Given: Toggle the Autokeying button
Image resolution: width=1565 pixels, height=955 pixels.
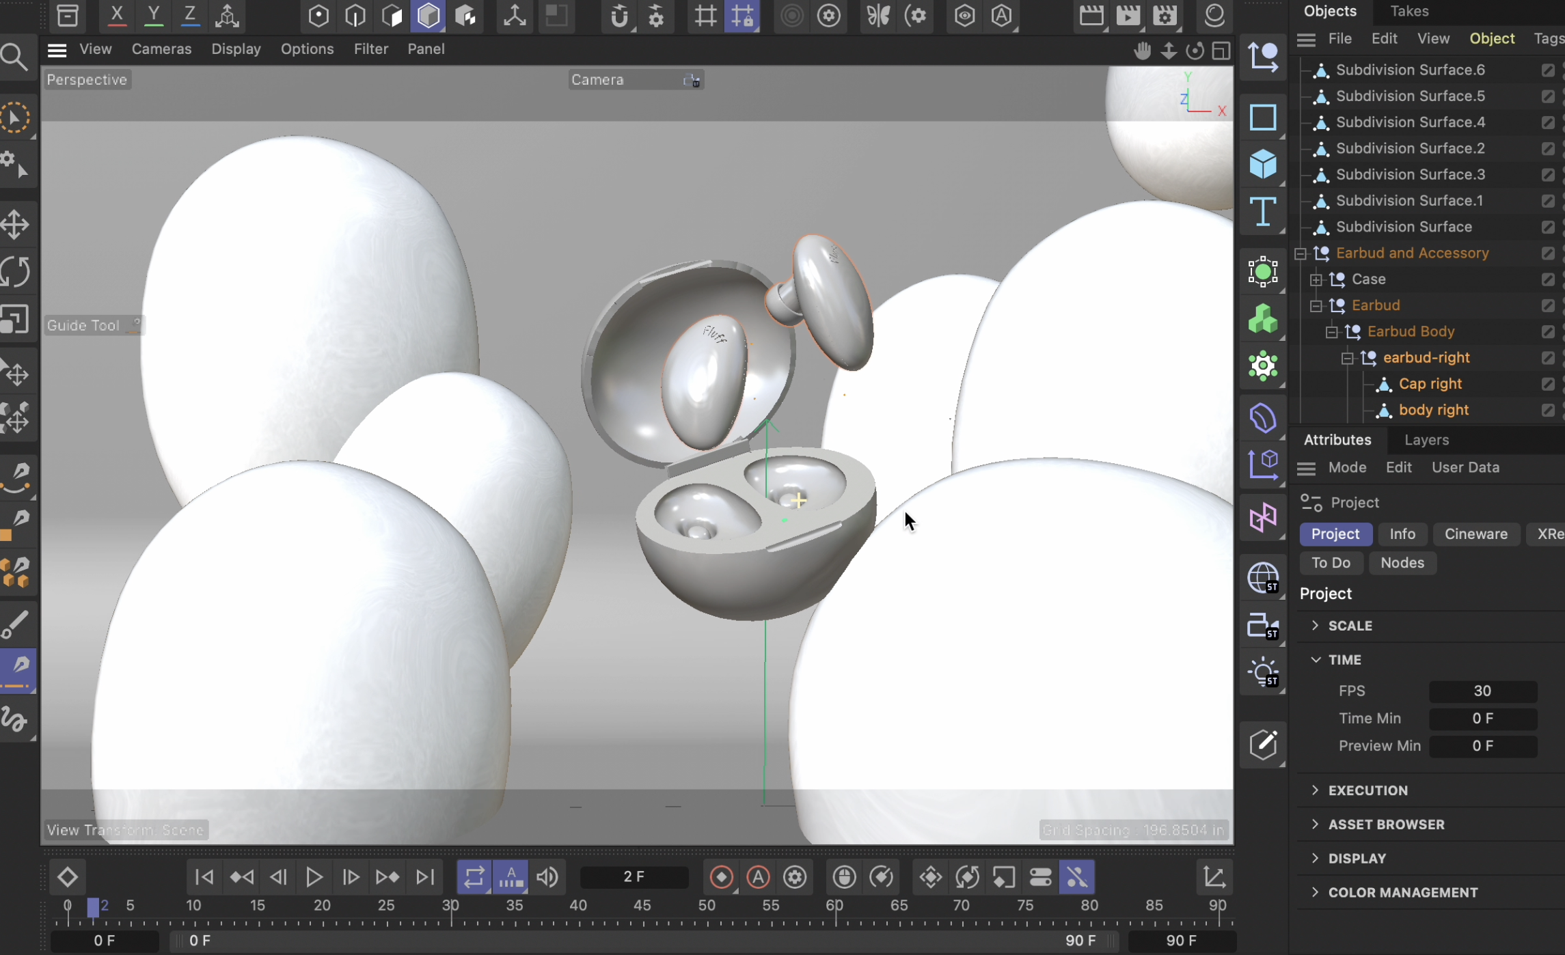Looking at the screenshot, I should (759, 876).
